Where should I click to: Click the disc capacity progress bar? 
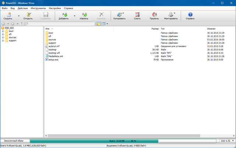[x=123, y=141]
